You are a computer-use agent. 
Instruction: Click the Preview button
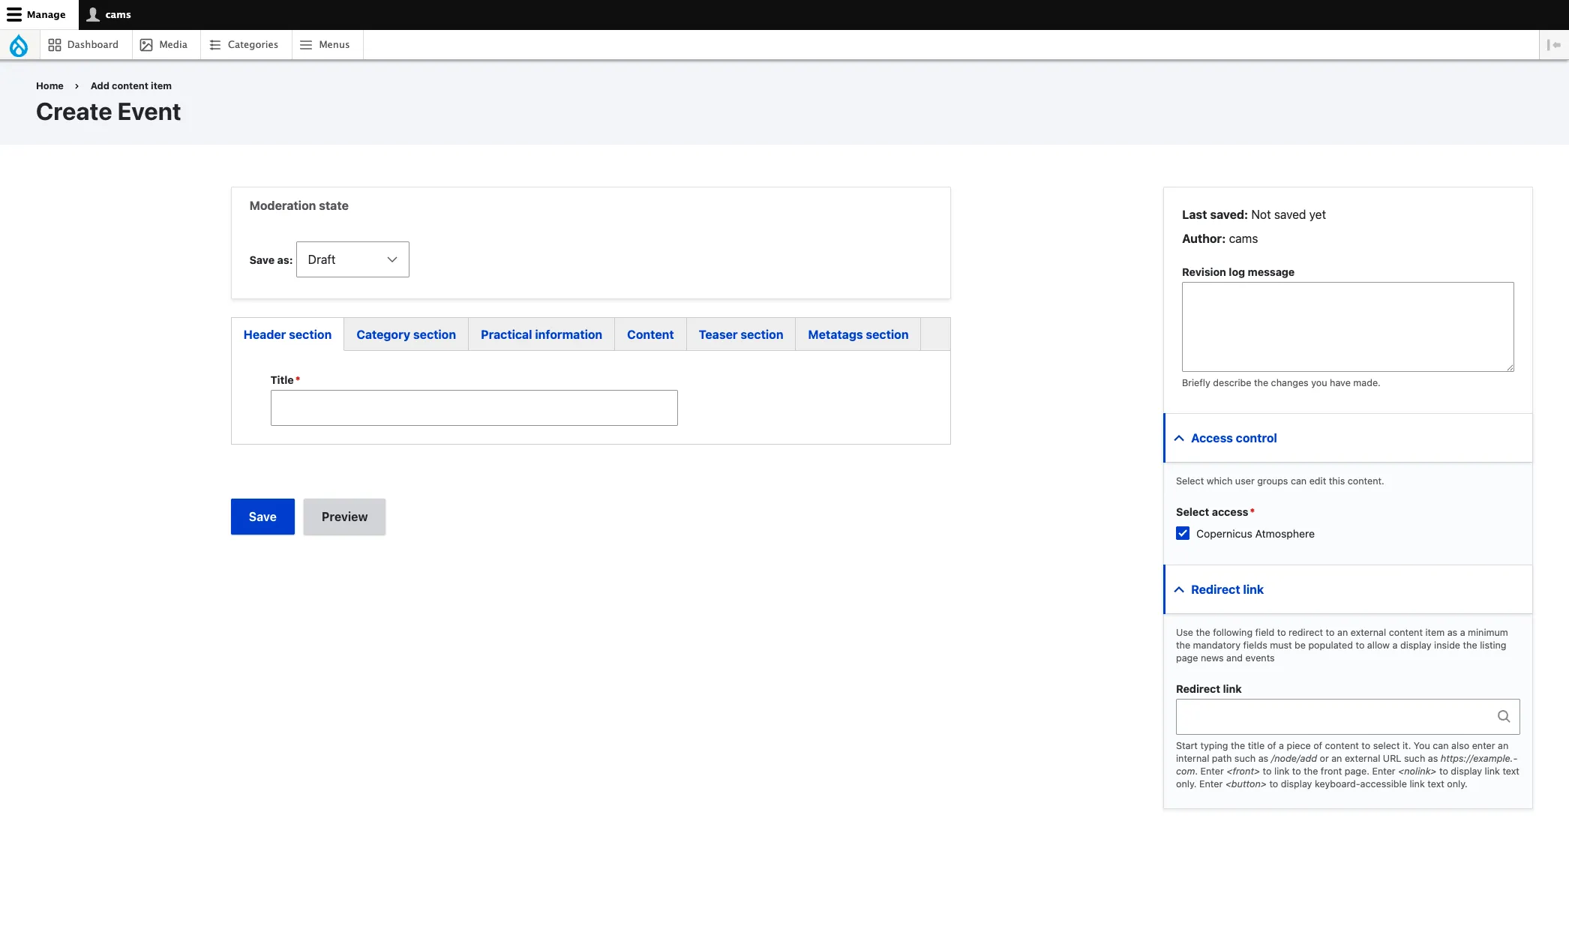pyautogui.click(x=344, y=517)
